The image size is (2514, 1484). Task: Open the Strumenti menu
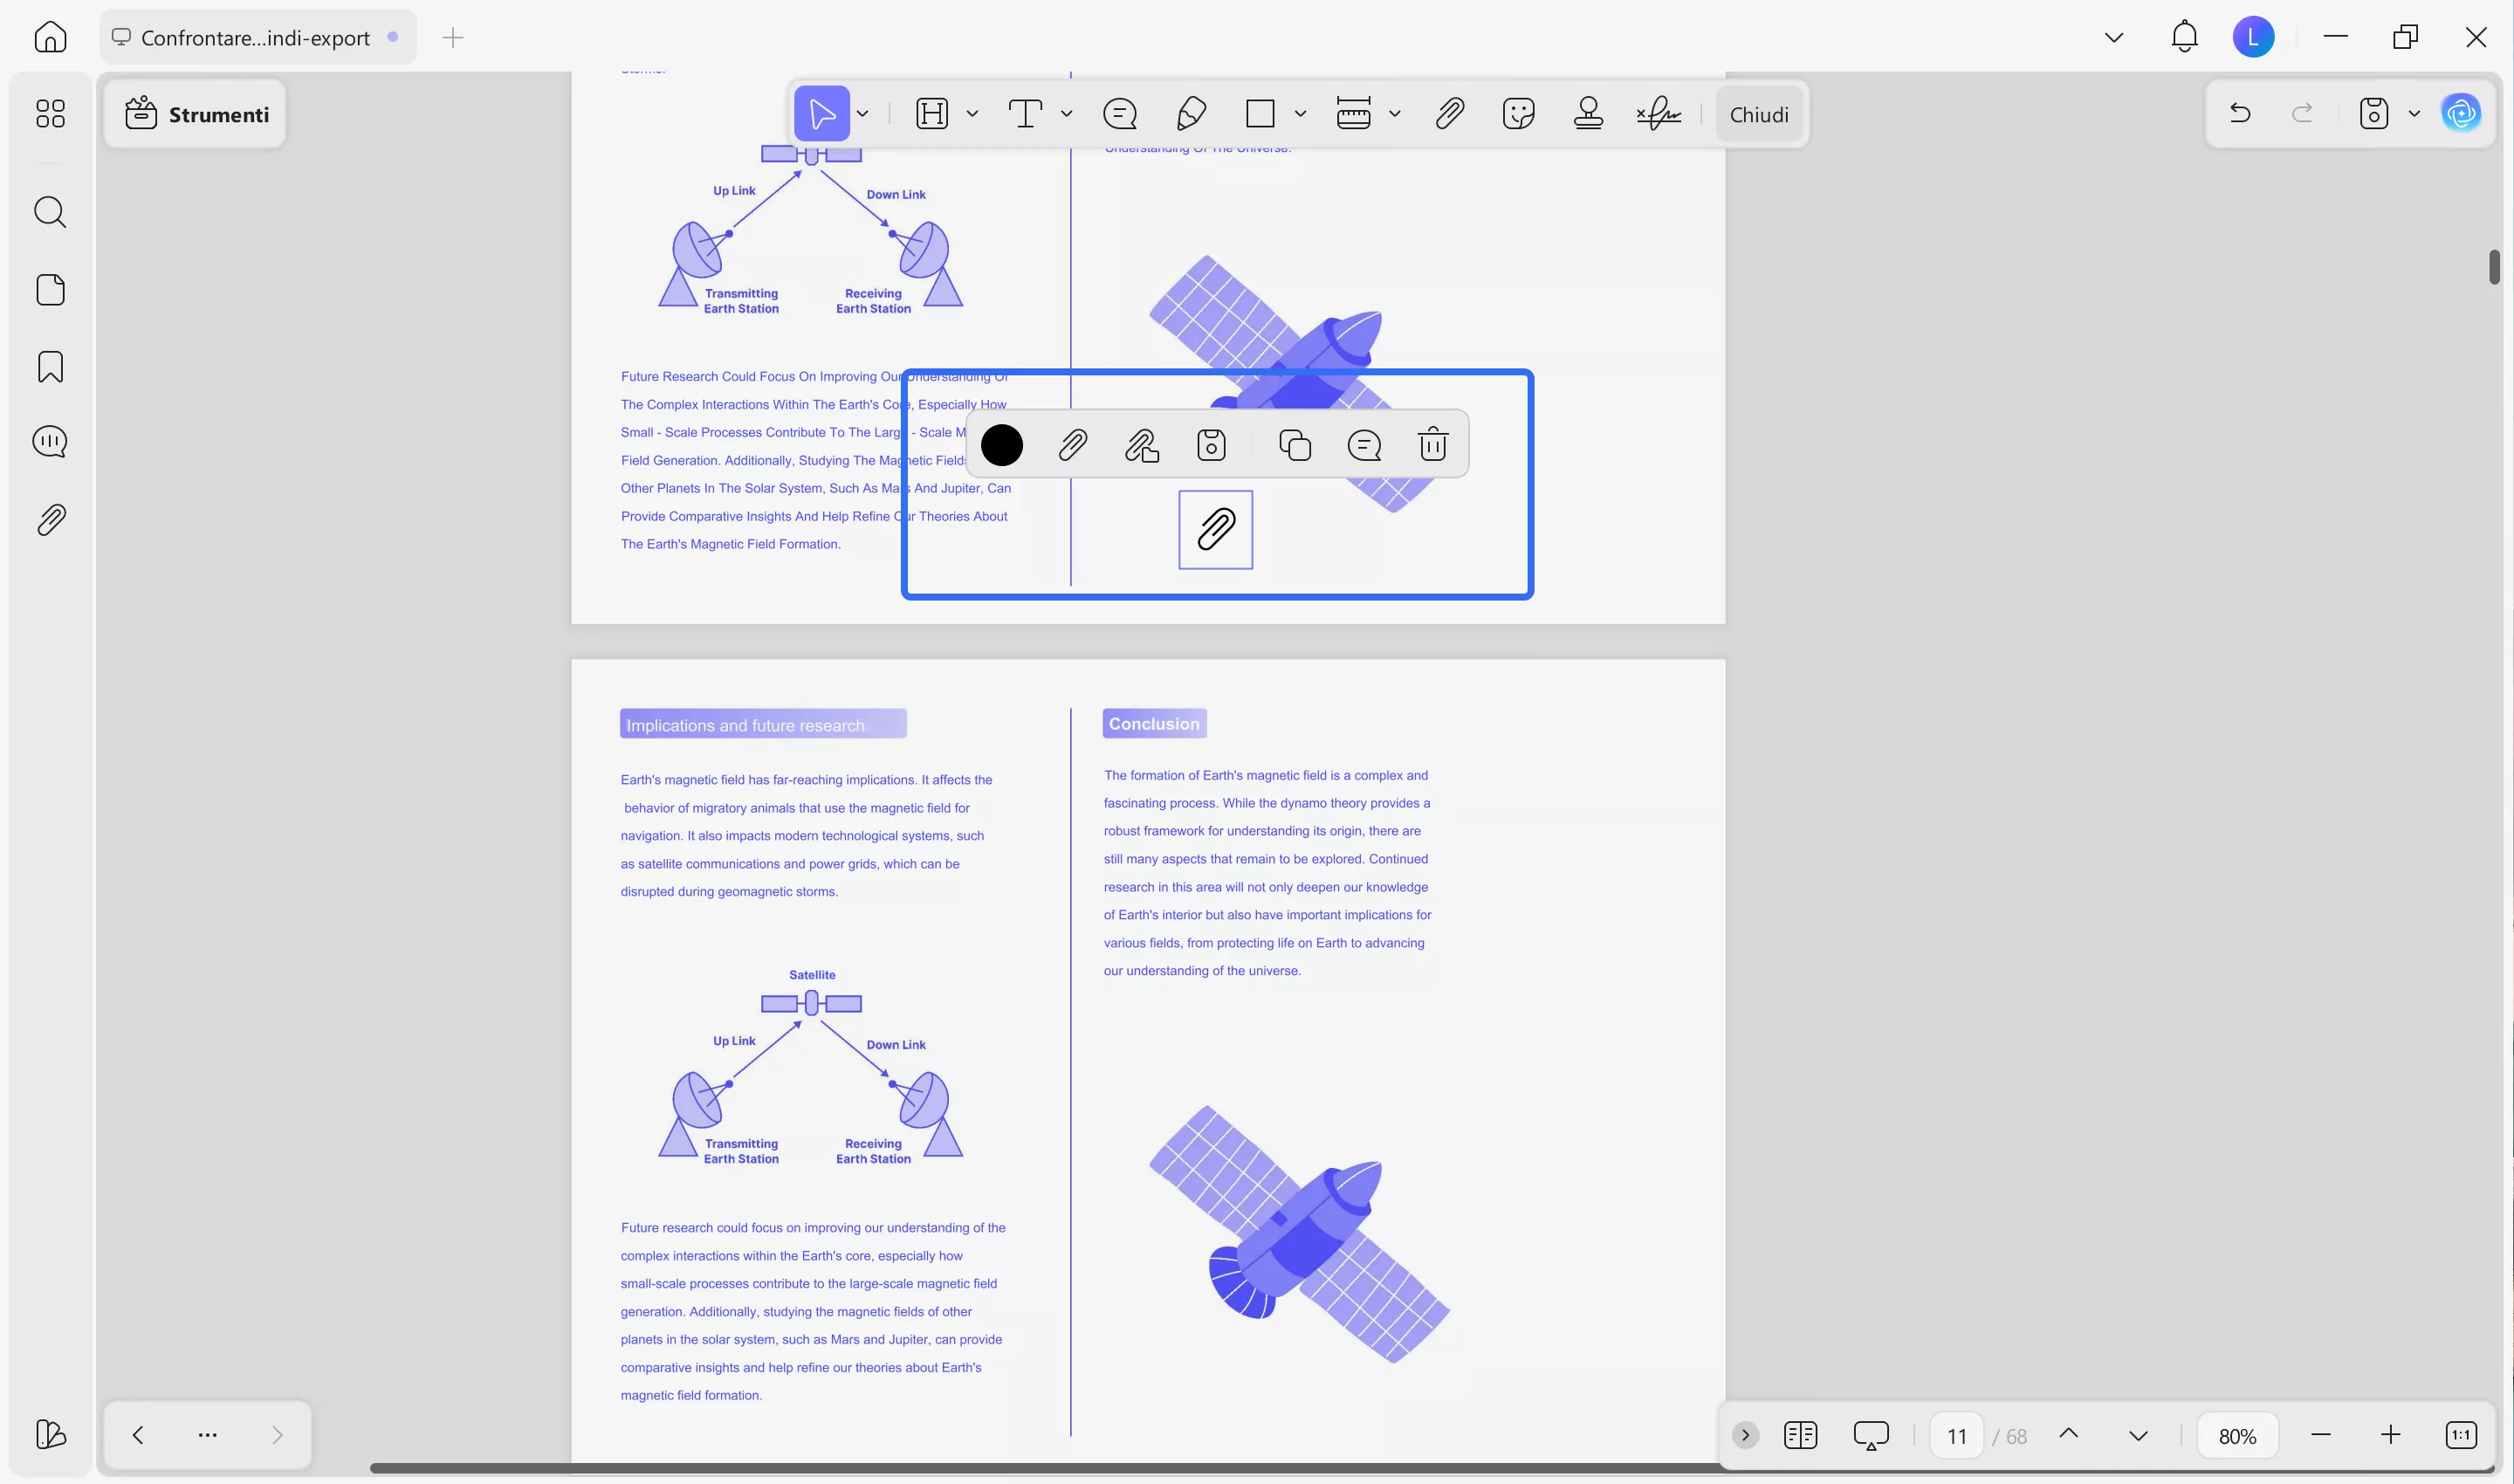tap(196, 113)
